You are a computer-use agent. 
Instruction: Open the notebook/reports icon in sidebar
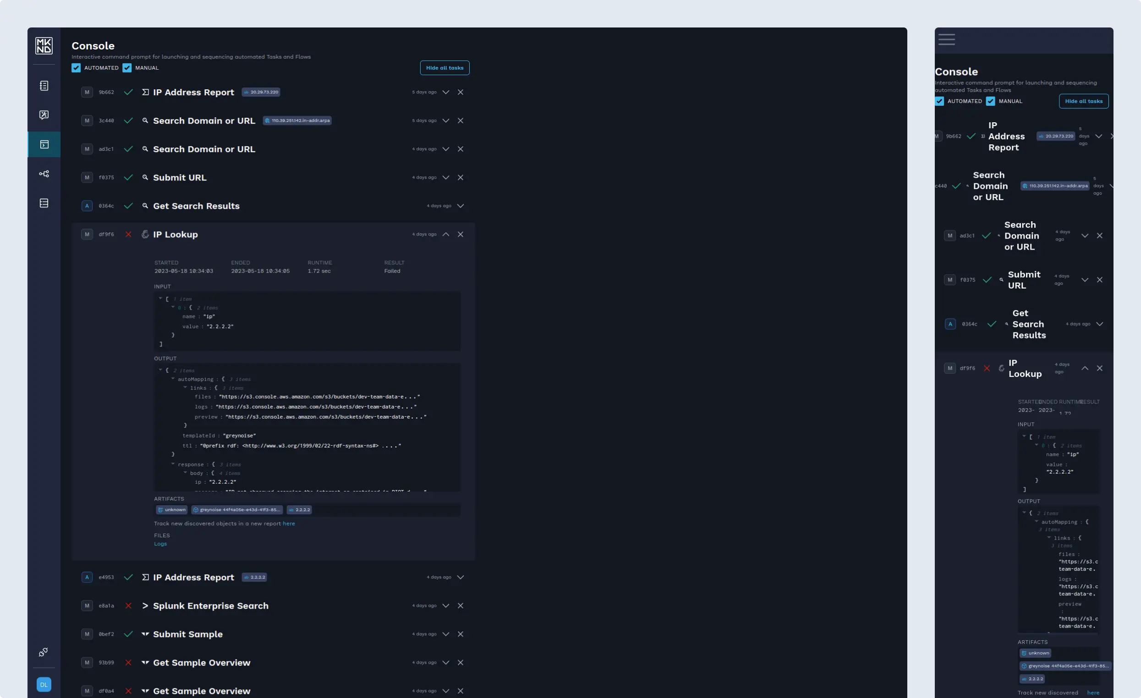pos(44,85)
